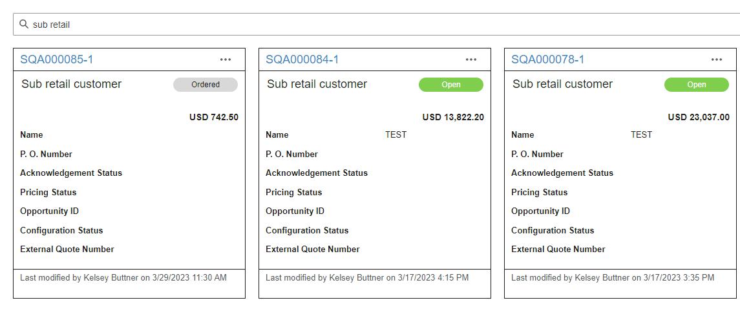Select the customer title on card SQA000085-1

coord(71,84)
